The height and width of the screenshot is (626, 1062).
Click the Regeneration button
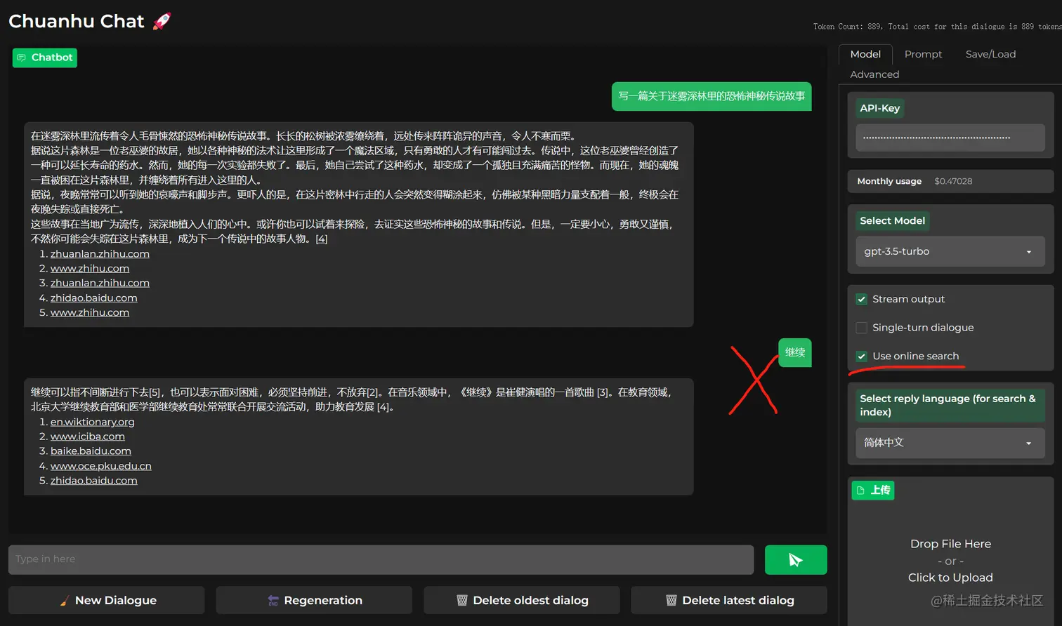coord(314,601)
